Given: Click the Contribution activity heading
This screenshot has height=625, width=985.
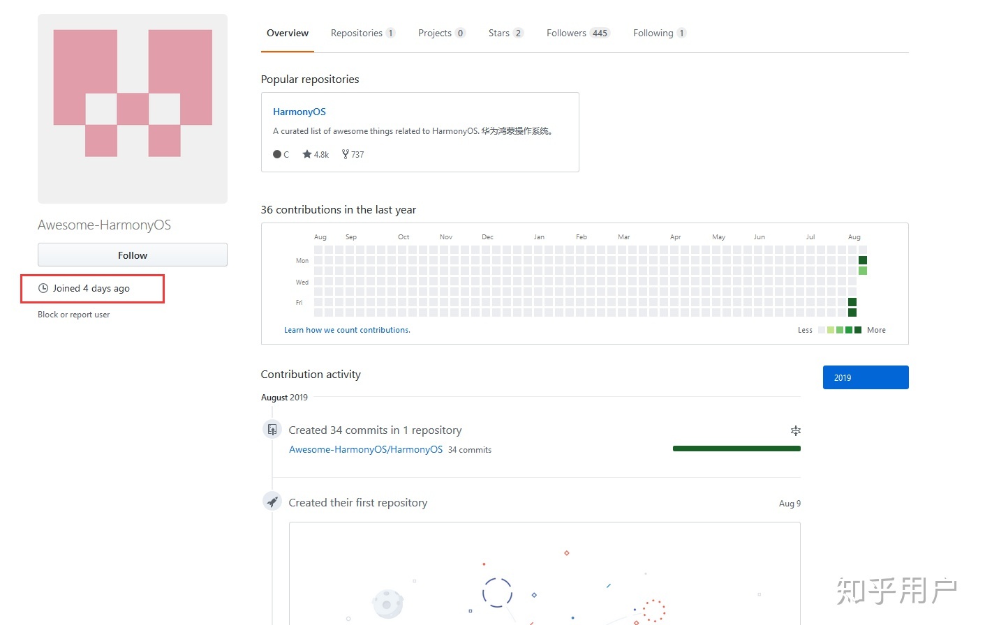Looking at the screenshot, I should coord(311,375).
